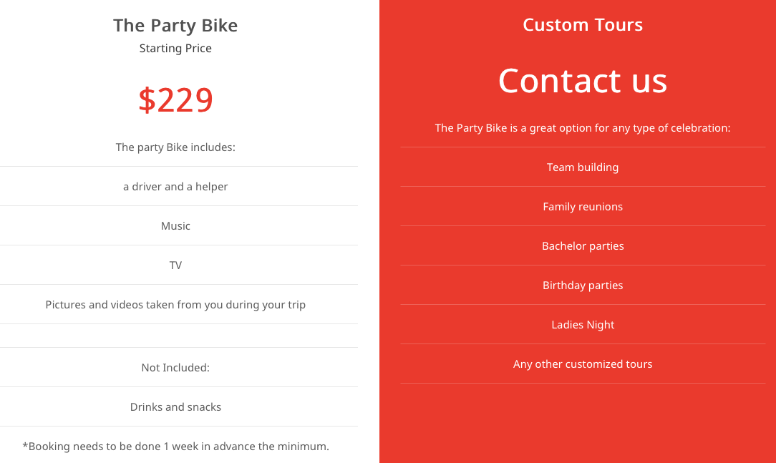
Task: Click the "Family reunions" item
Action: point(583,206)
